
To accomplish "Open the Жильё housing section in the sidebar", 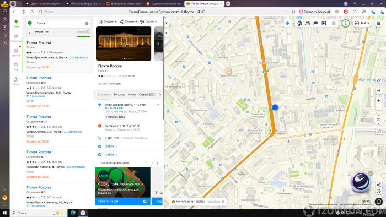I will [x=16, y=81].
